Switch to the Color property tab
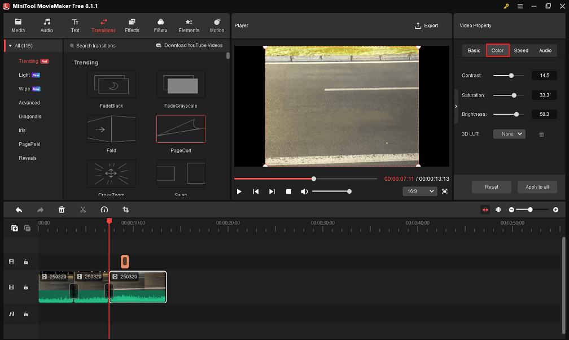 [x=497, y=50]
